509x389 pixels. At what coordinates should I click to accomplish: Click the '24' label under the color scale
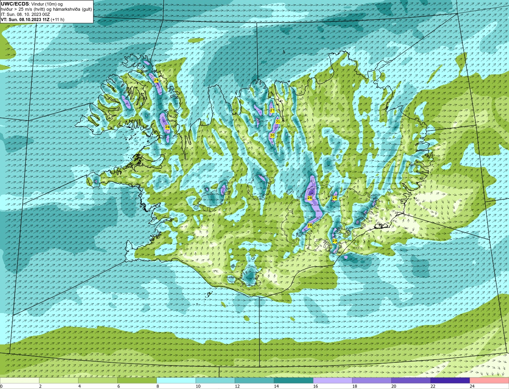(472, 386)
